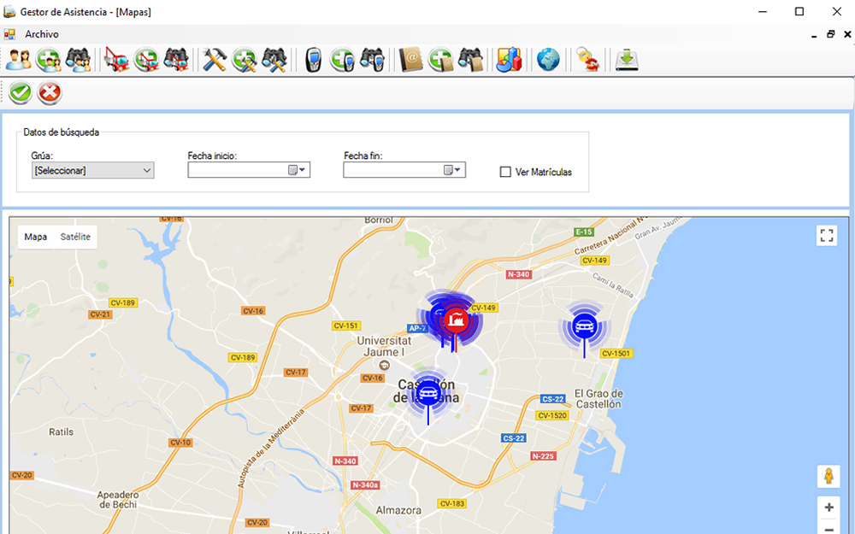
Task: Zoom in on the map
Action: pos(828,508)
